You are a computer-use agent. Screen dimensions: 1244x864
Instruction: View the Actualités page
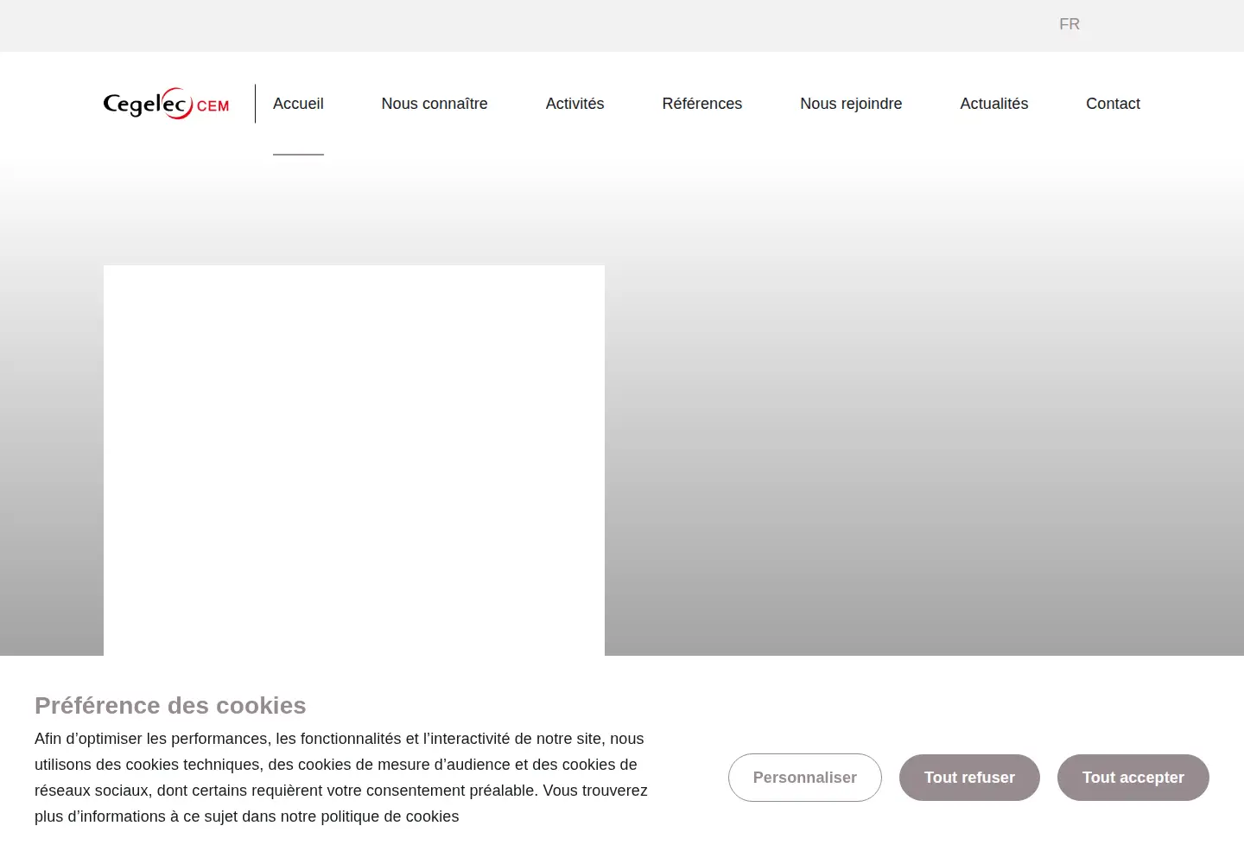pos(994,104)
